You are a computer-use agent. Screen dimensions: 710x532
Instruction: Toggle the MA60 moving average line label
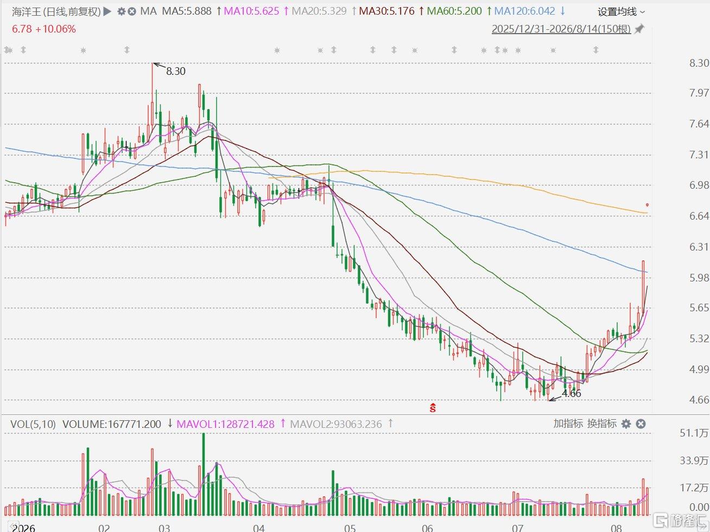(x=454, y=11)
